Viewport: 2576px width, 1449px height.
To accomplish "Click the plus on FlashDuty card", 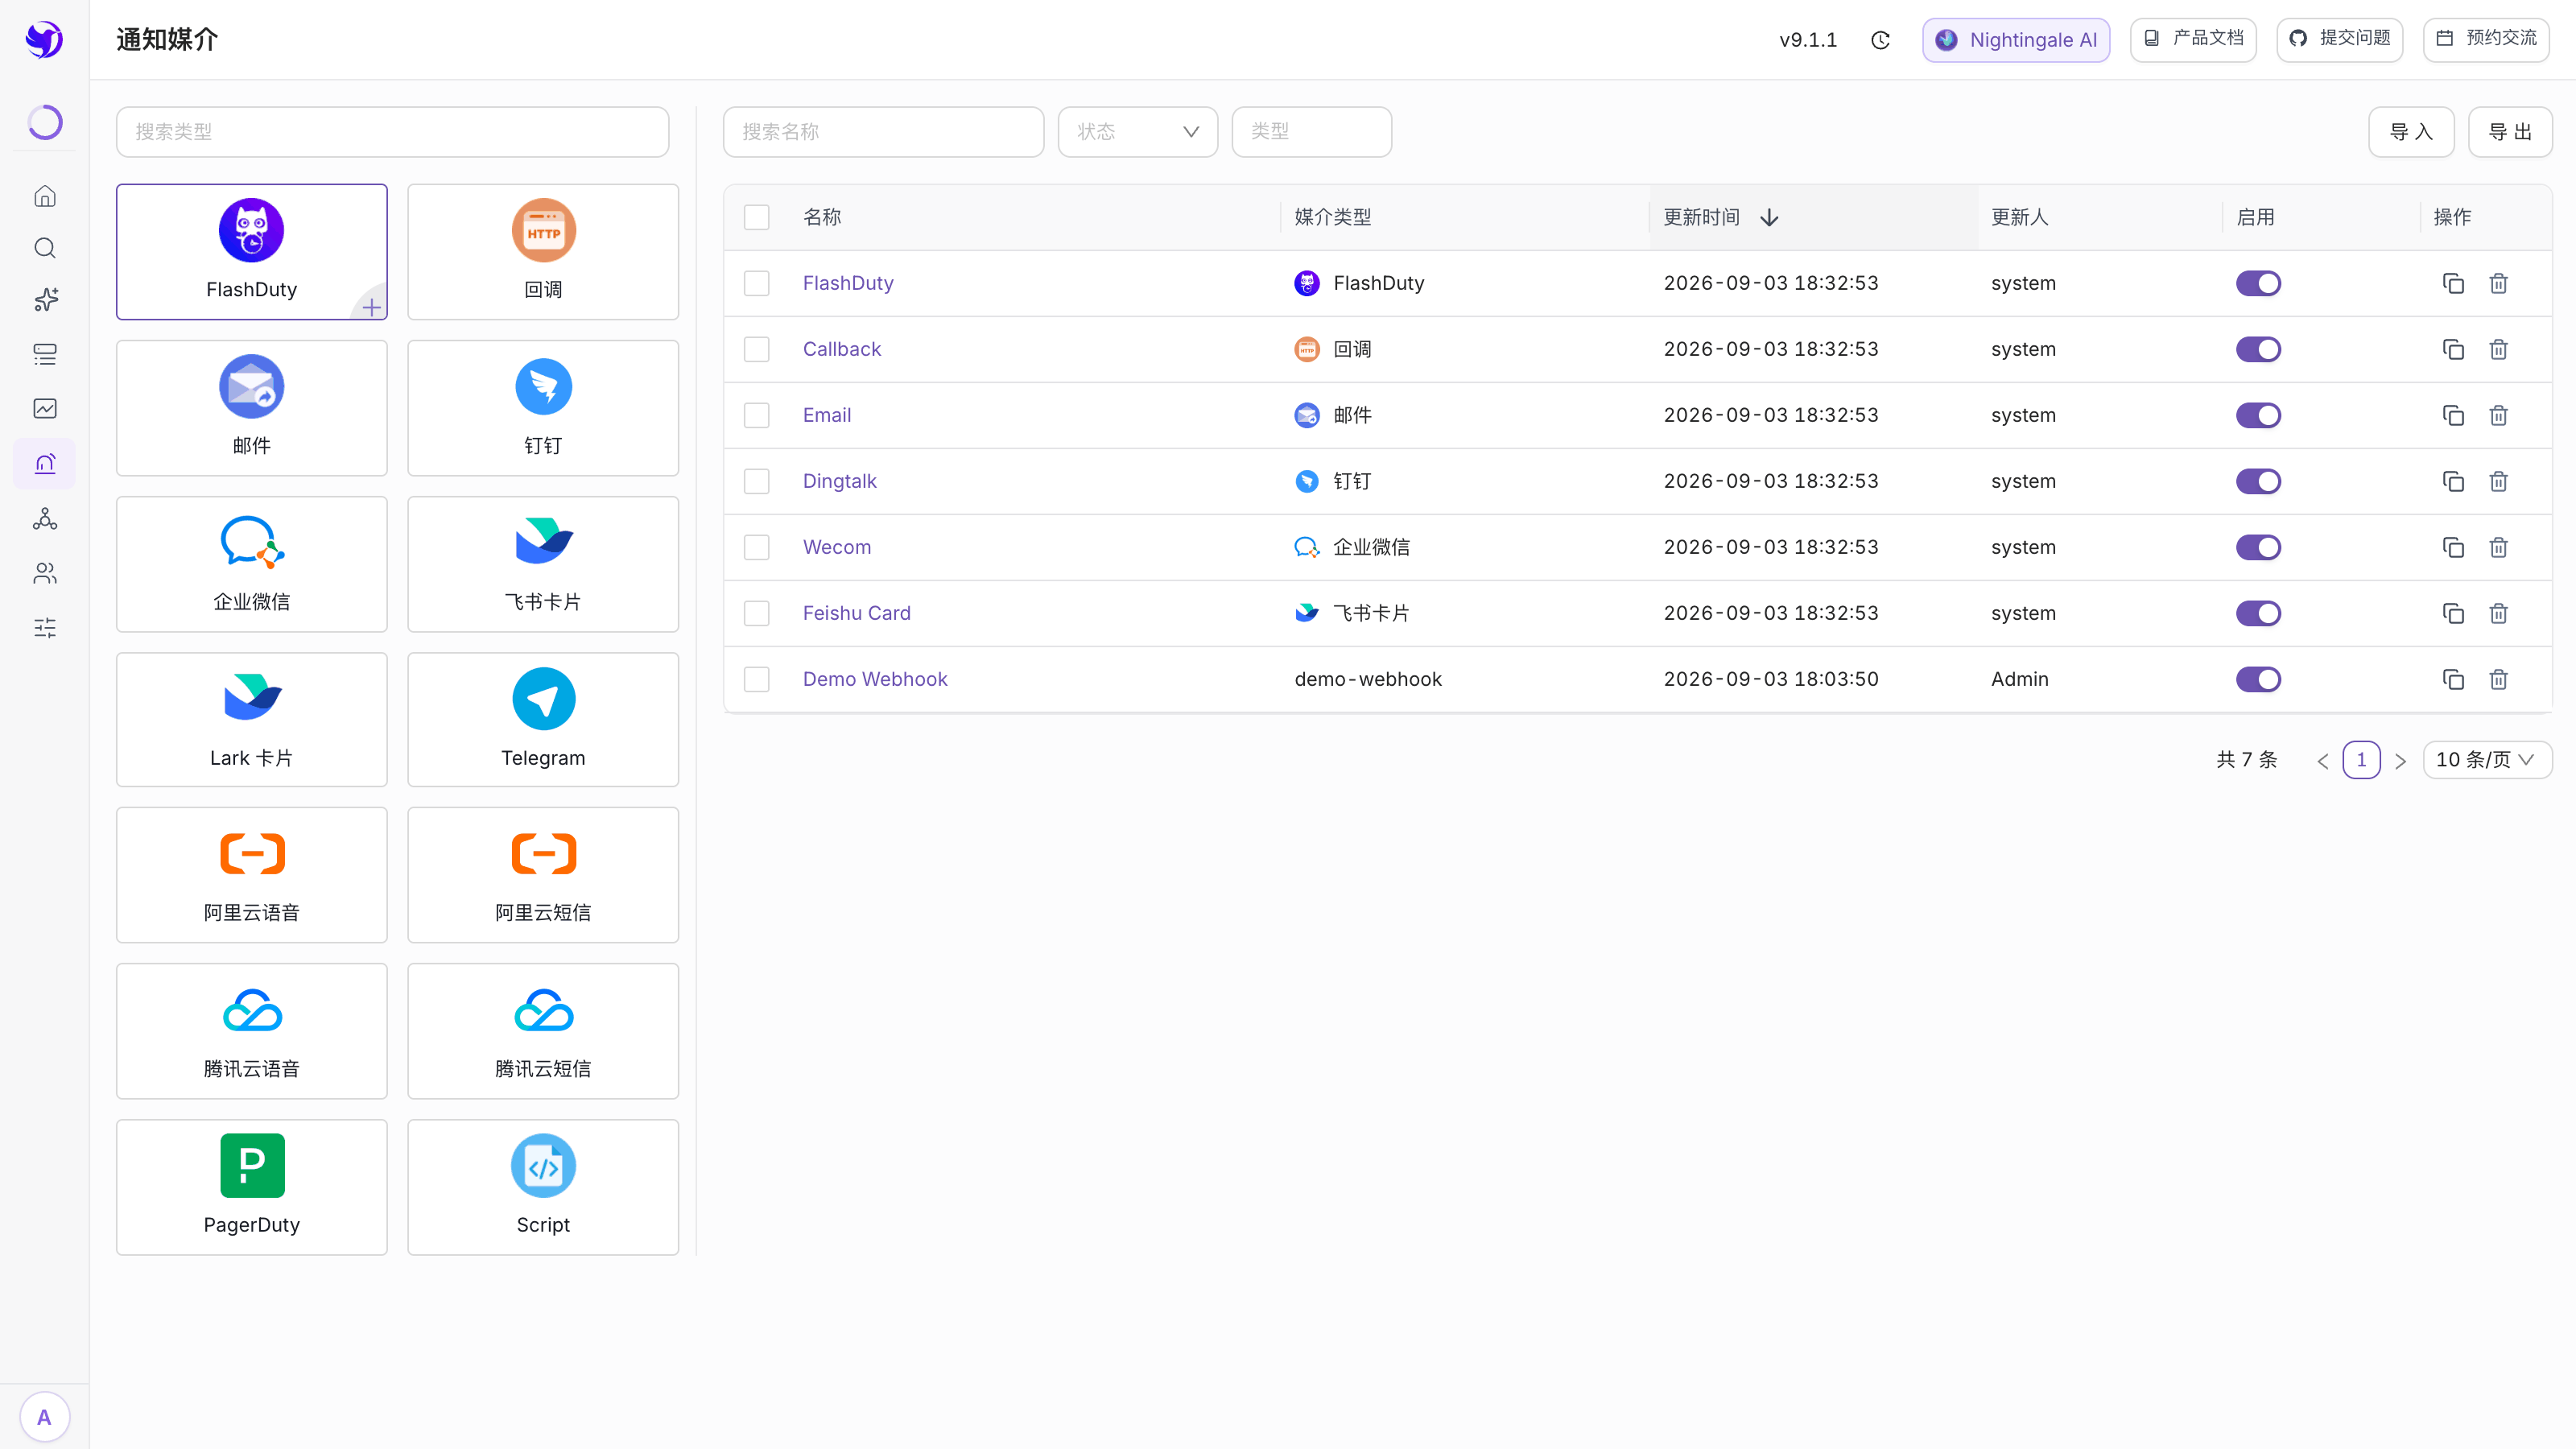I will [371, 307].
